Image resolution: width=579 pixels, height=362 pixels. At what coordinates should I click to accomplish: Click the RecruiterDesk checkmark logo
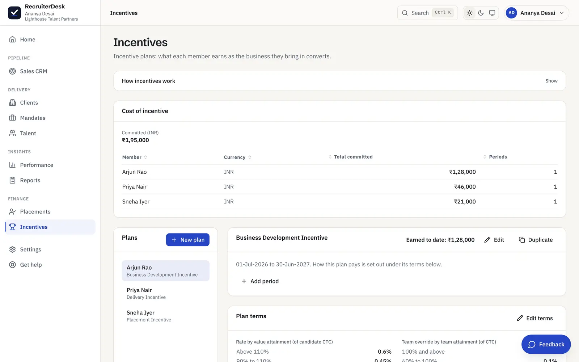coord(14,13)
